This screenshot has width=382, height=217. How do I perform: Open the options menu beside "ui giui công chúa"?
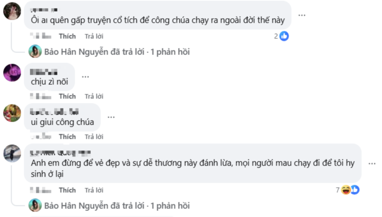coord(111,117)
